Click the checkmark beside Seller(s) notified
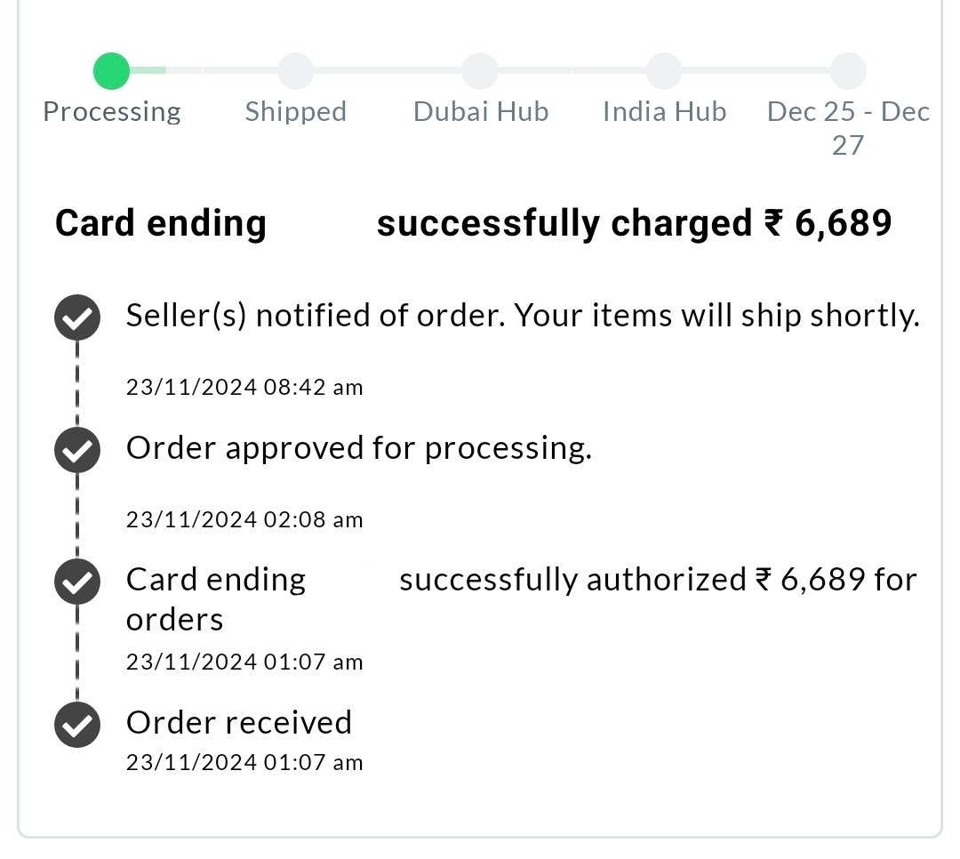This screenshot has width=960, height=859. (77, 317)
